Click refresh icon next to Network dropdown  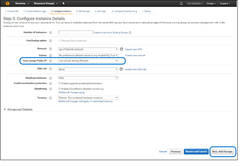pyautogui.click(x=122, y=49)
